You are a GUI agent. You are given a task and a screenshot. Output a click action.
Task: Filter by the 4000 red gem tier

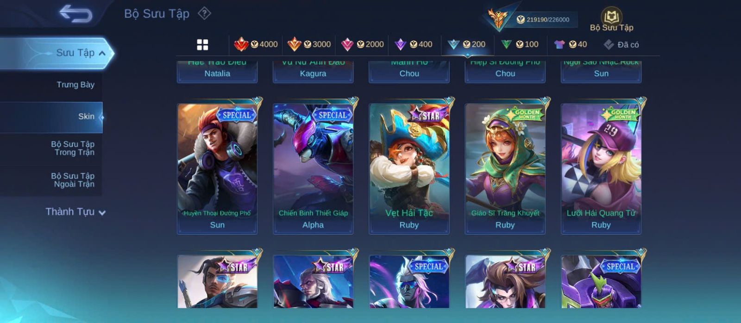pyautogui.click(x=256, y=44)
